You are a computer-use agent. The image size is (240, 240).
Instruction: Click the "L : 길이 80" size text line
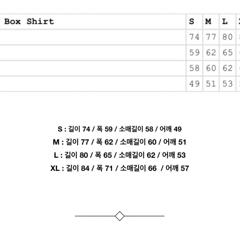[119, 155]
